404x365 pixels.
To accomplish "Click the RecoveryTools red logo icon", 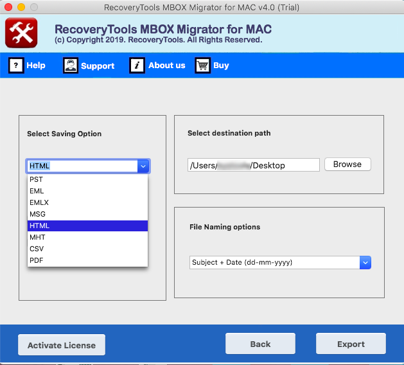I will pos(21,33).
